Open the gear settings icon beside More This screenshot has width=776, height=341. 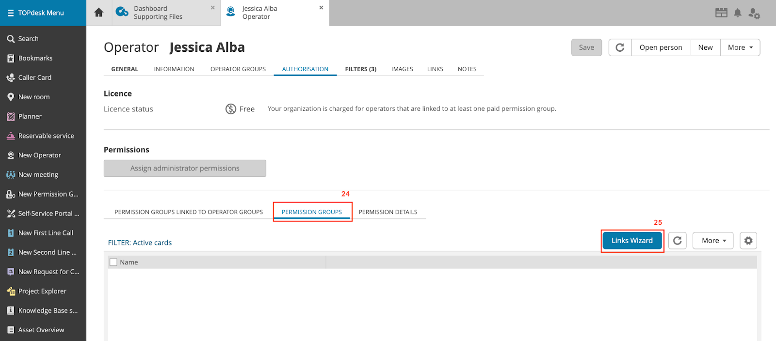748,241
